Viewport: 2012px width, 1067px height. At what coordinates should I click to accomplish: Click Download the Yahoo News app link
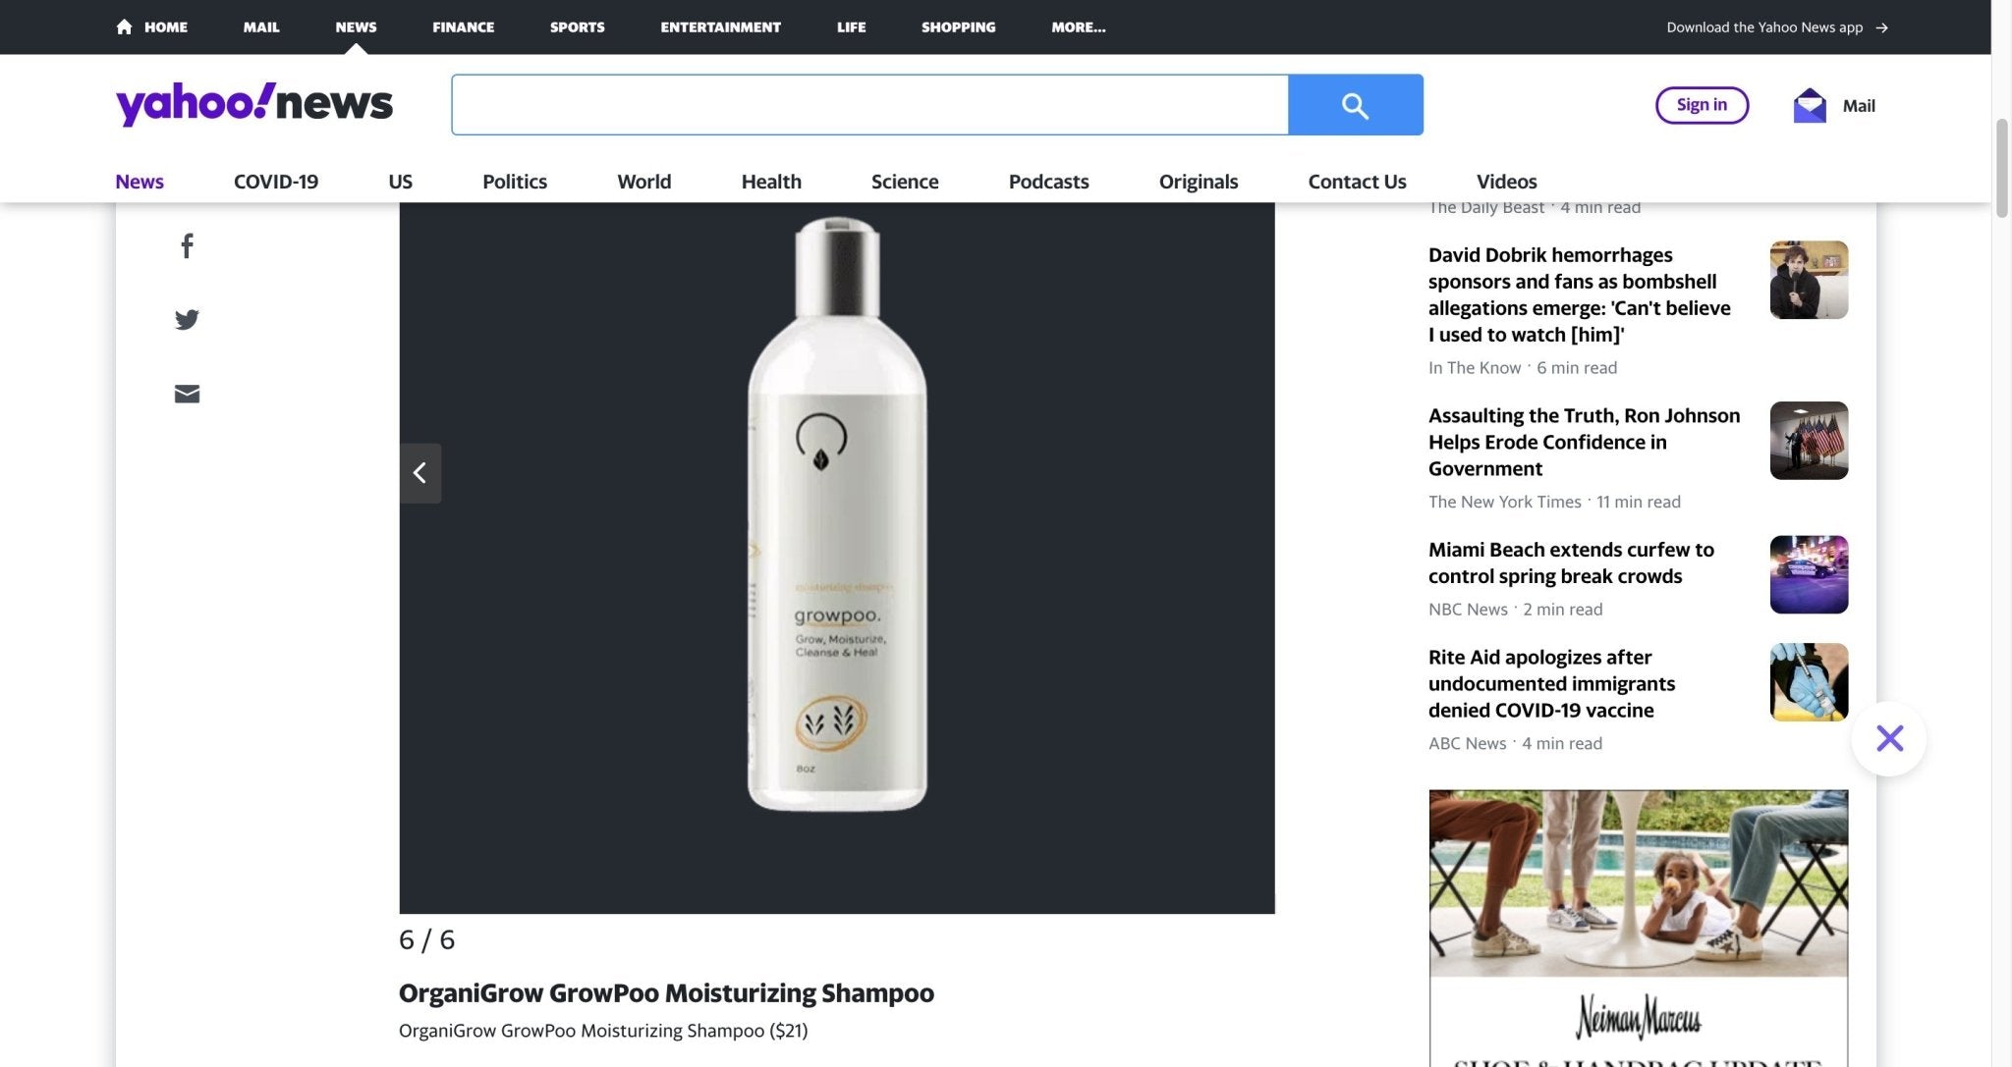pos(1764,27)
